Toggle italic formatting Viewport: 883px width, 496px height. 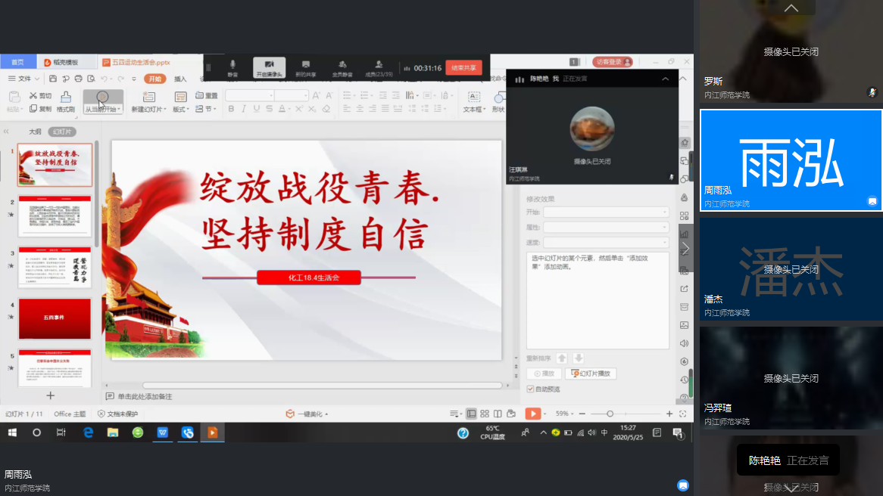tap(244, 109)
